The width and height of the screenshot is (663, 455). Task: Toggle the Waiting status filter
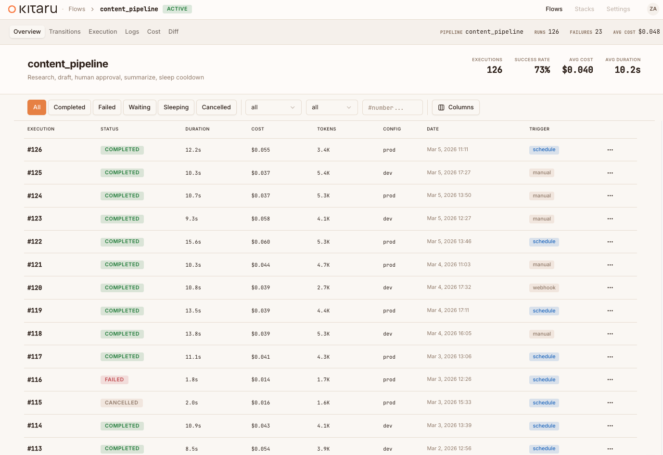pos(140,107)
